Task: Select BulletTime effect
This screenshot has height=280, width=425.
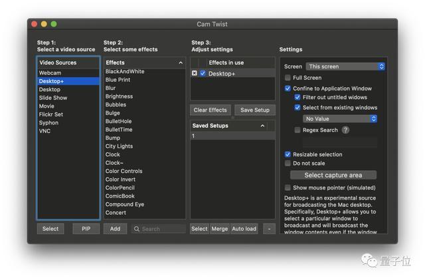Action: point(145,130)
